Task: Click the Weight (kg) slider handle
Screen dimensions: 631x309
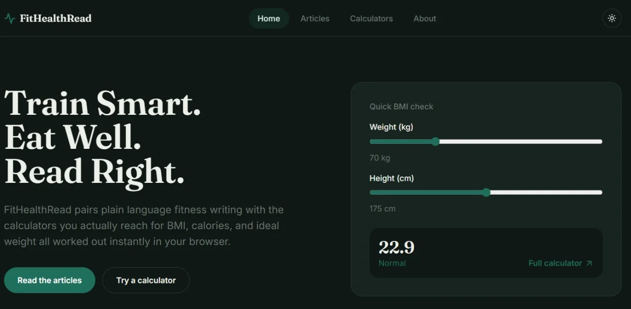Action: tap(435, 141)
